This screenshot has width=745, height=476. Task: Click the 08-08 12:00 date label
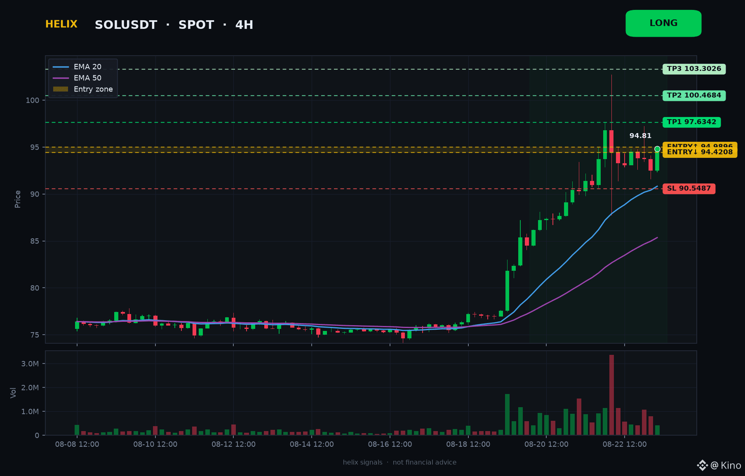pyautogui.click(x=77, y=444)
